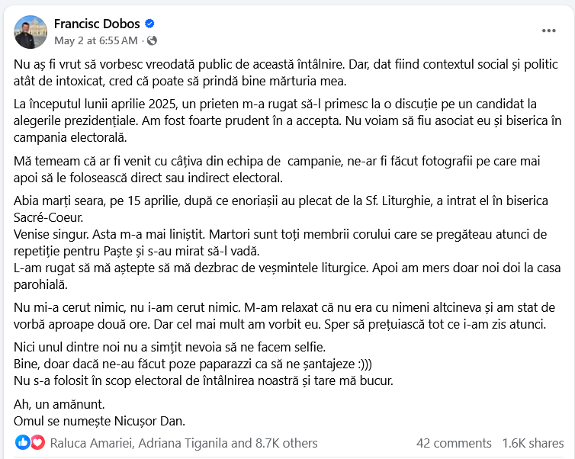Click the Francisc Dobos author name
The width and height of the screenshot is (575, 459).
(97, 24)
